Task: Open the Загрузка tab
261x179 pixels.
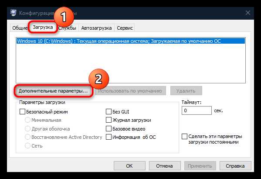Action: click(43, 27)
